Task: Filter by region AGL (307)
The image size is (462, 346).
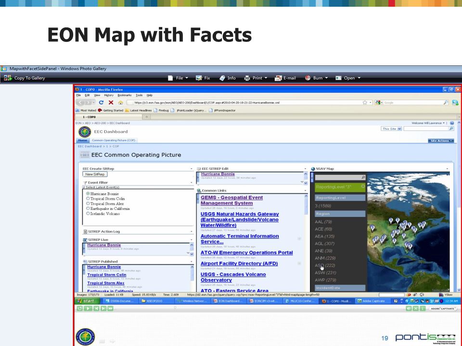Action: (324, 243)
